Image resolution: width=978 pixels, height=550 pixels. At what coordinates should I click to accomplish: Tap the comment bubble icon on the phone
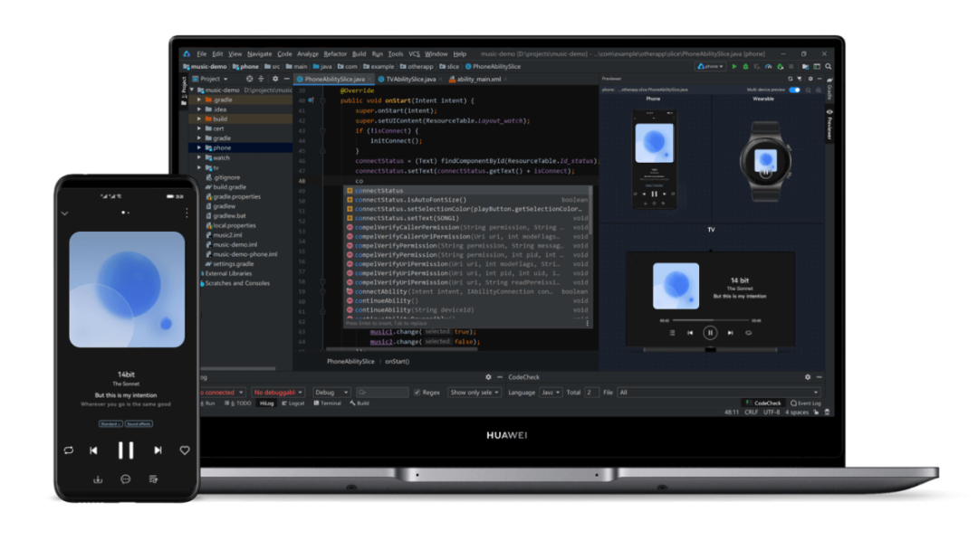tap(126, 479)
